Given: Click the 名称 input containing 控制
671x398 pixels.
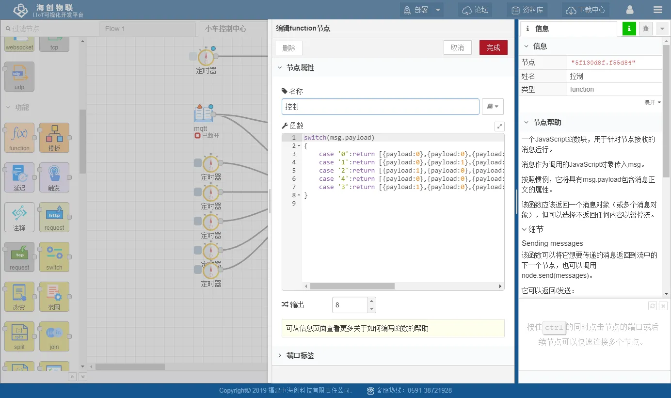Looking at the screenshot, I should 381,107.
